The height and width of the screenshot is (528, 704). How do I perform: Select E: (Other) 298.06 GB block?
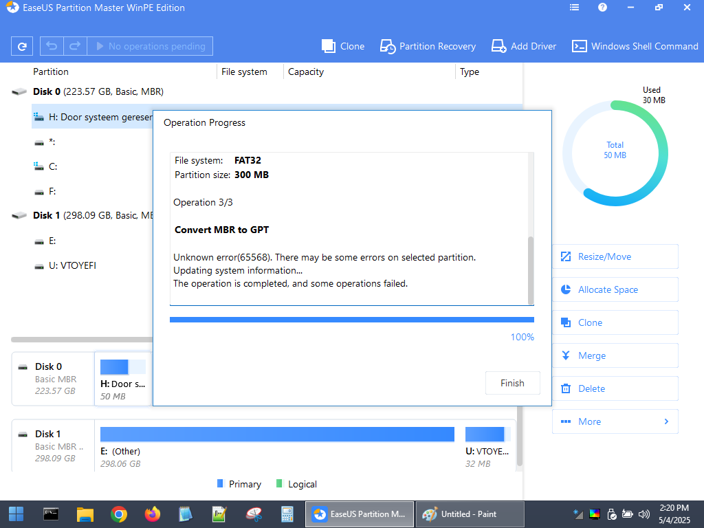tap(277, 447)
